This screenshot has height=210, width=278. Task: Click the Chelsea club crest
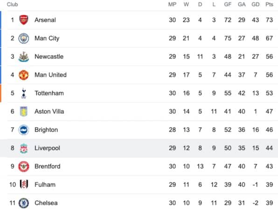pyautogui.click(x=24, y=203)
